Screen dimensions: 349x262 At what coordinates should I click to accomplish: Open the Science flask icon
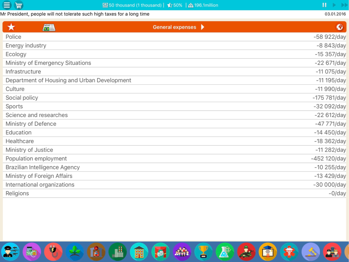(x=225, y=252)
